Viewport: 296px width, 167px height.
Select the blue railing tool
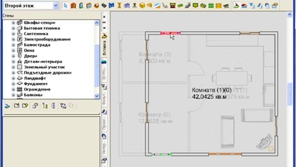(111, 6)
